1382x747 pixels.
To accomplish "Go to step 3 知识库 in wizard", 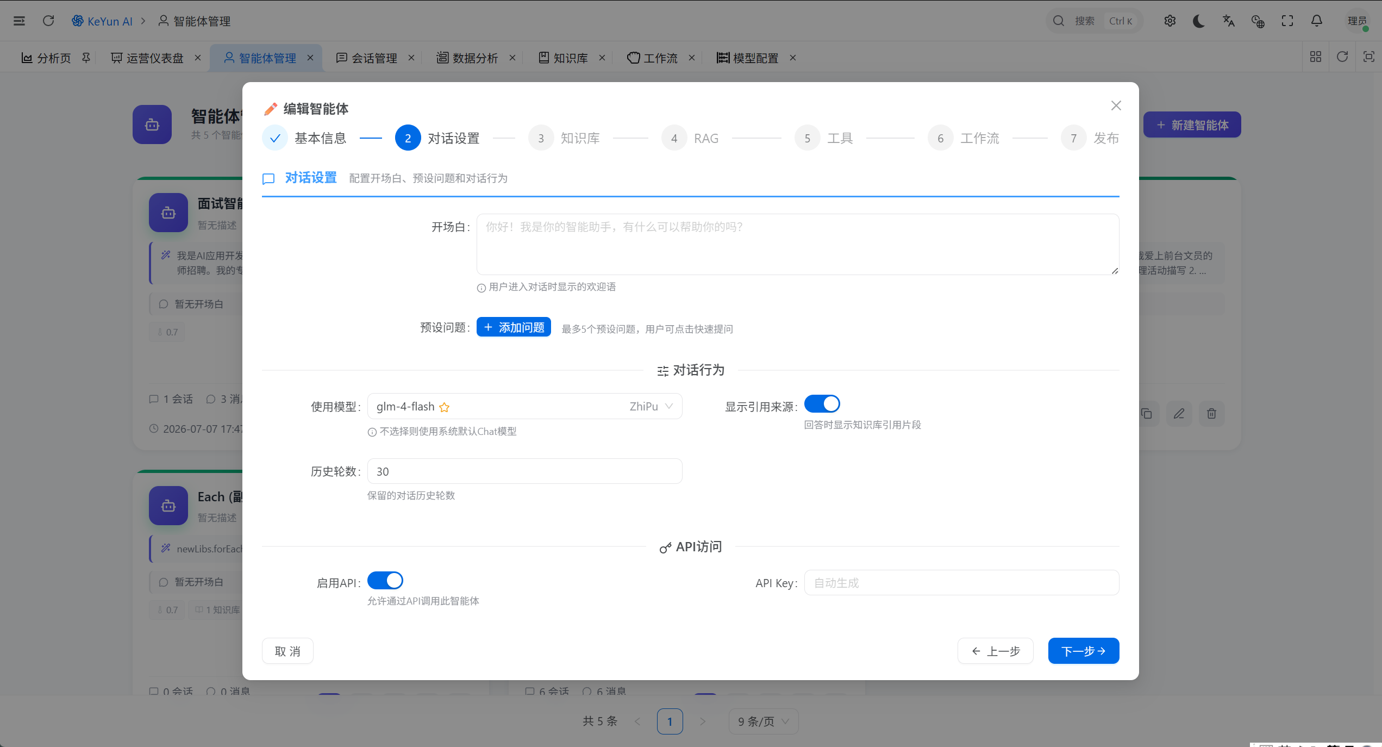I will click(565, 138).
